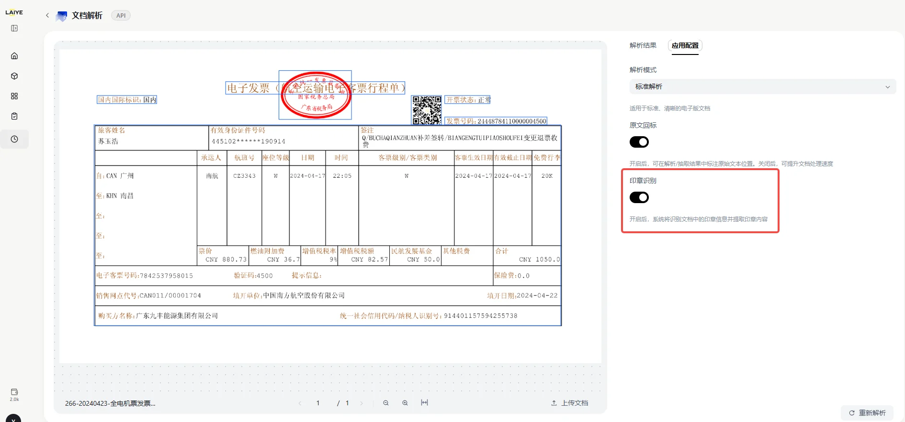Click the 解析模式 label
This screenshot has height=422, width=905.
click(x=643, y=70)
